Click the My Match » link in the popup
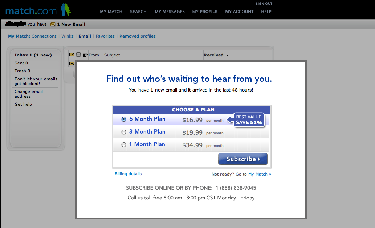This screenshot has width=375, height=228. [260, 174]
